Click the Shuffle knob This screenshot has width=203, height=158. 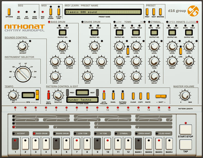[58, 96]
